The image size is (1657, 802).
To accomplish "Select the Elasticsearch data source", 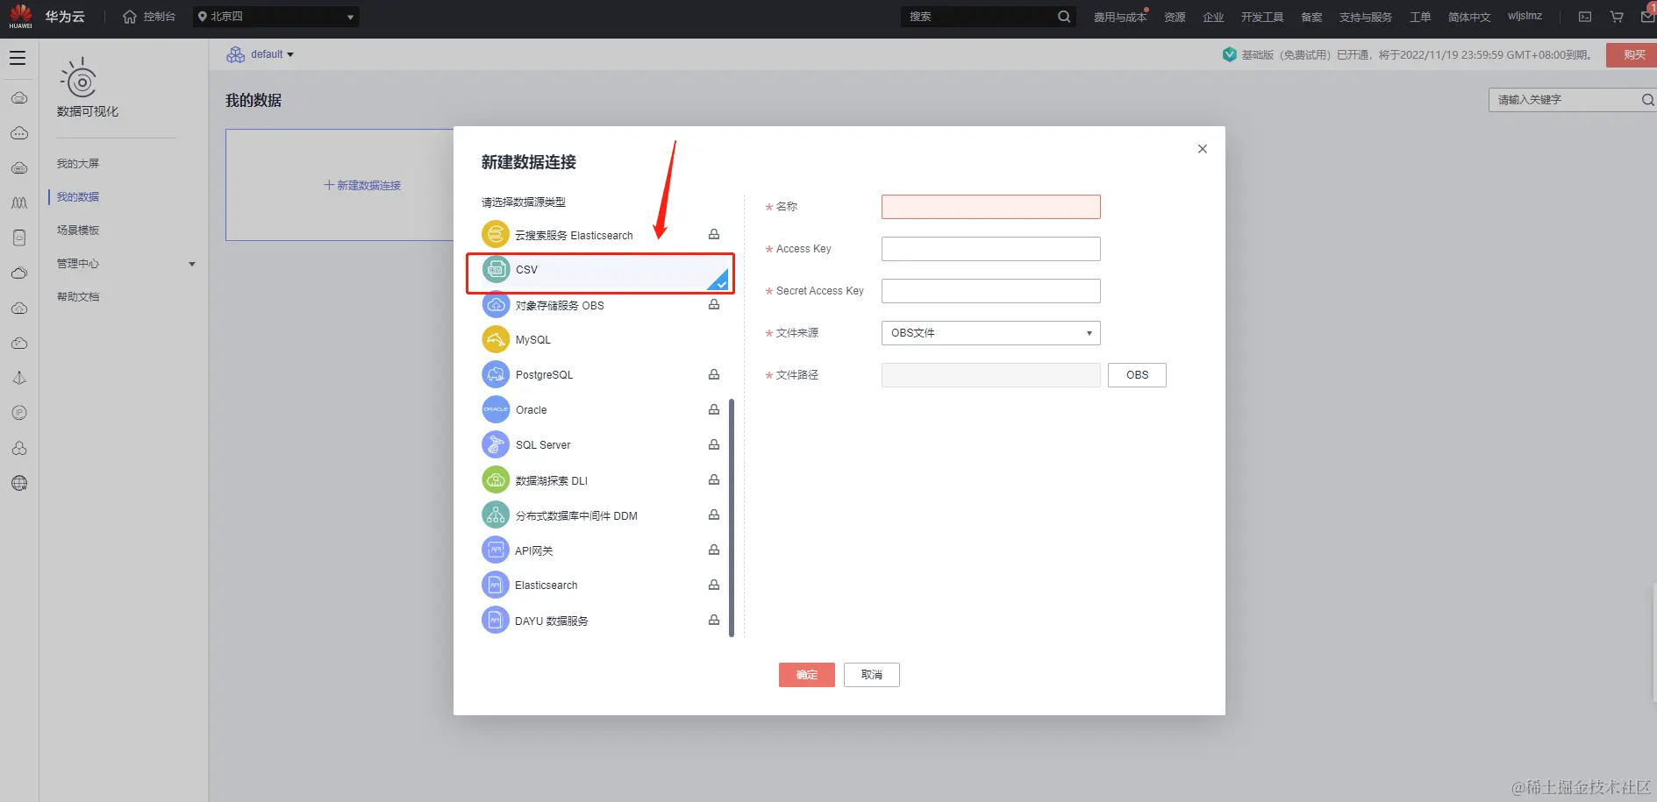I will point(601,585).
